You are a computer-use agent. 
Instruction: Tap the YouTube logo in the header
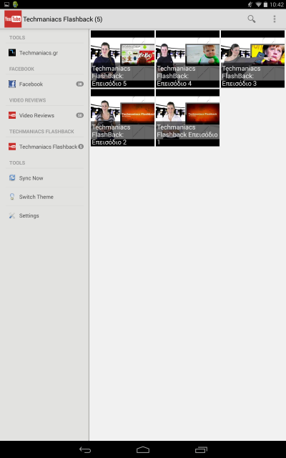[x=13, y=19]
